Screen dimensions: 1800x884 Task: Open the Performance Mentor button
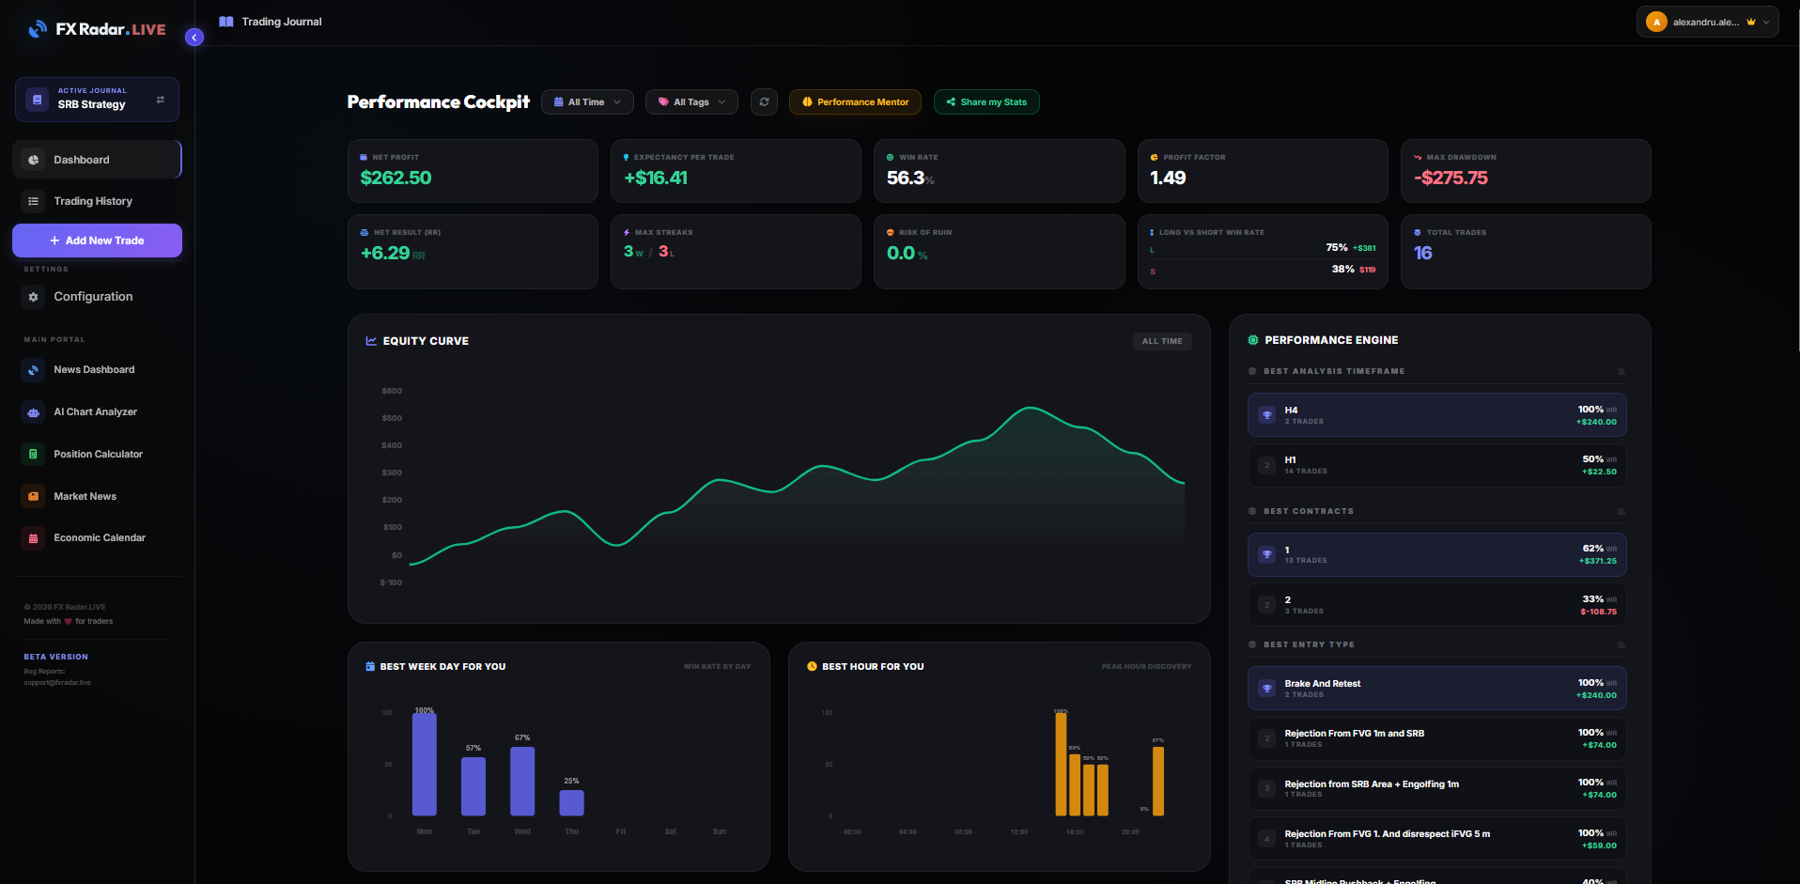click(x=855, y=102)
